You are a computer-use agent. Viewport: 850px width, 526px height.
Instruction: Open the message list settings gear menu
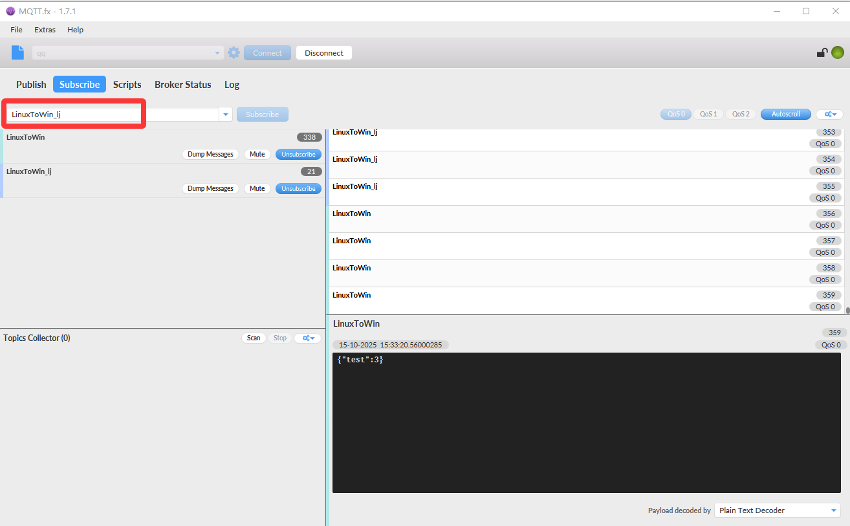[830, 114]
